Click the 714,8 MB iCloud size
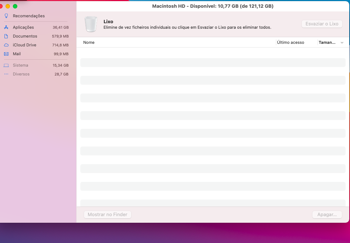The height and width of the screenshot is (243, 350). [x=60, y=45]
